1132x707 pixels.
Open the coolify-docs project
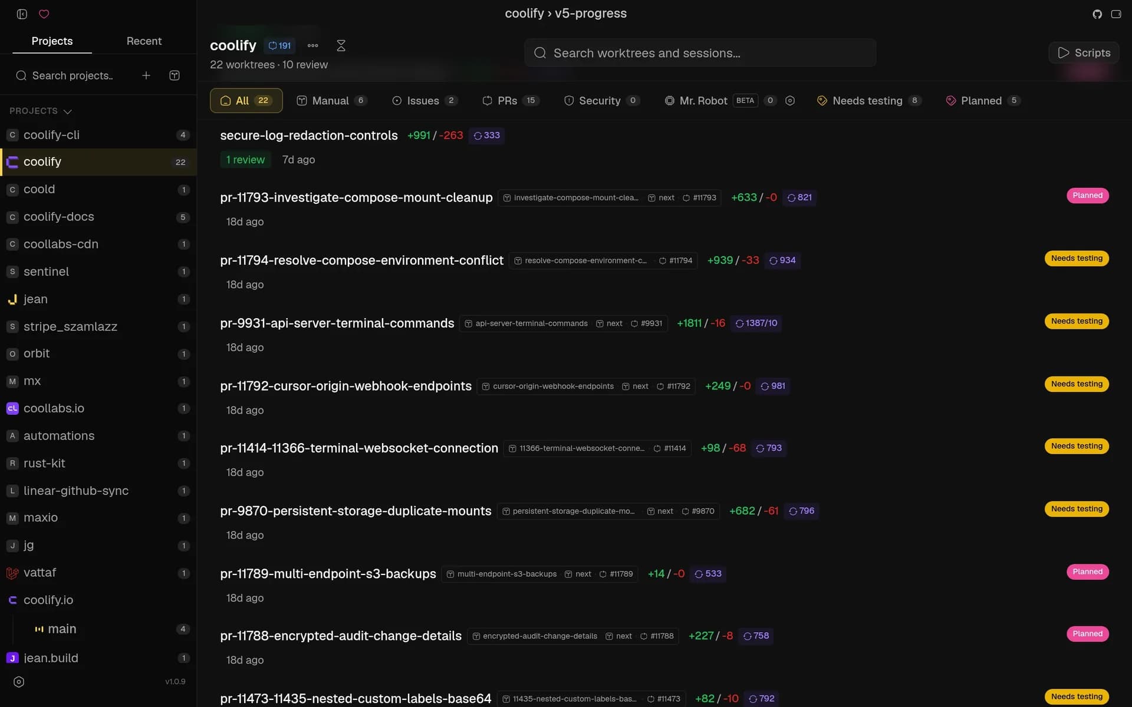click(x=98, y=217)
